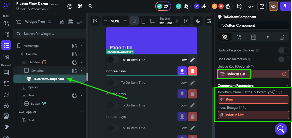Open the Add Widget panel in left sidebar

[x=6, y=24]
